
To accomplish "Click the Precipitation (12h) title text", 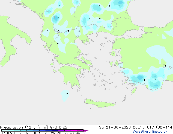I will (18, 127).
